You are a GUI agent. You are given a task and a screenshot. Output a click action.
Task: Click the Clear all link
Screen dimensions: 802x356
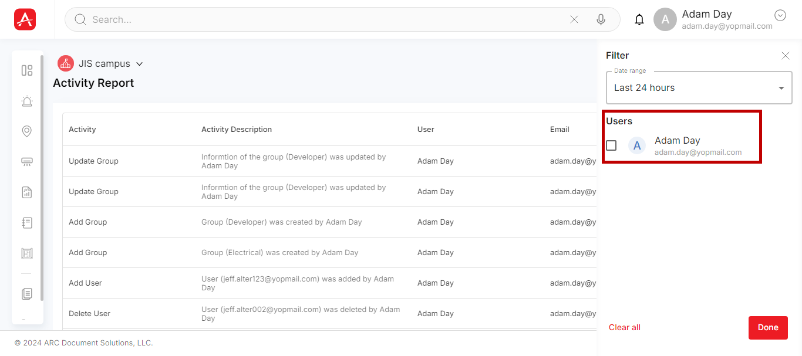(625, 327)
